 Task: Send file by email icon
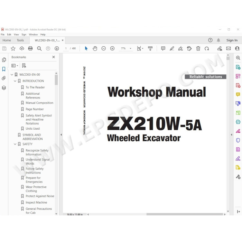tap(229, 48)
